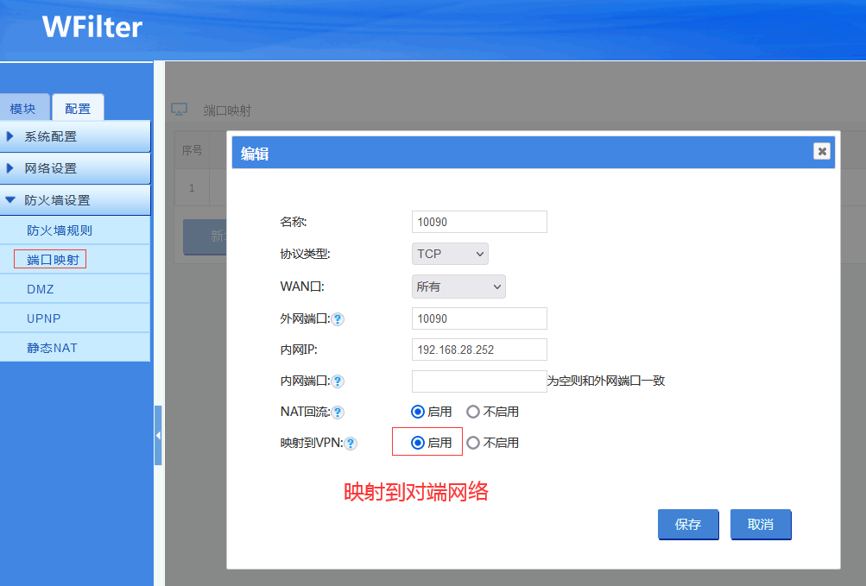Open the 协议类型 TCP dropdown
This screenshot has height=586, width=866.
(x=450, y=254)
